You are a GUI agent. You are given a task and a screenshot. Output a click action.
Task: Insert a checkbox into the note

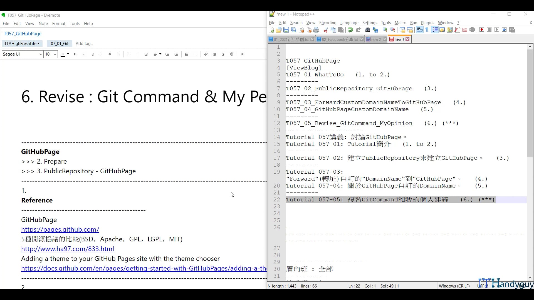tap(146, 54)
